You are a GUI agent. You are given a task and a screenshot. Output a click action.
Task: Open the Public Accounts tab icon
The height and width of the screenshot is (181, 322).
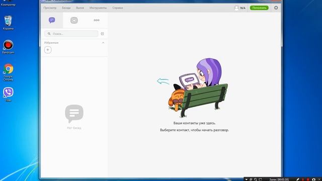(x=74, y=20)
